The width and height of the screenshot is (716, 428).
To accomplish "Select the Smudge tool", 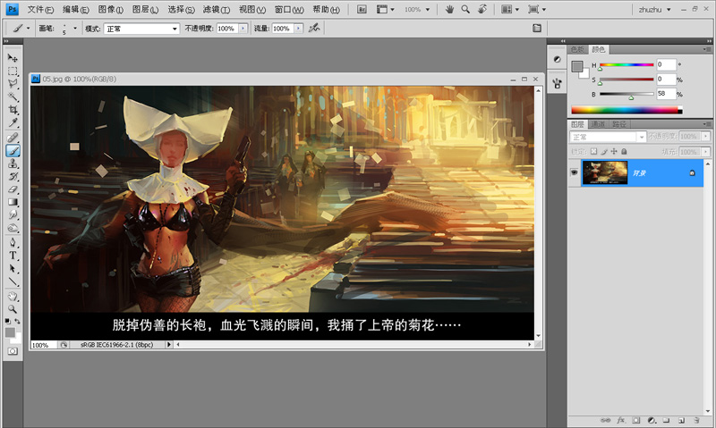I will click(13, 214).
